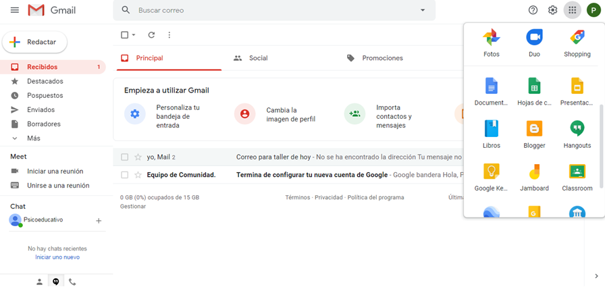
Task: Open Google Fotos app
Action: [491, 43]
